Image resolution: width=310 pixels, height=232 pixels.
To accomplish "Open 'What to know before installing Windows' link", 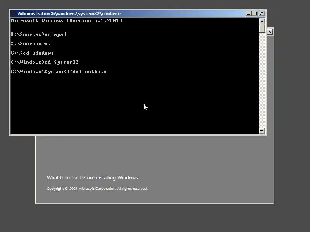I will [92, 177].
